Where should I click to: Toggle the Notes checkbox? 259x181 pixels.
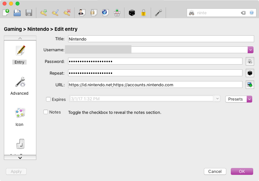(46, 112)
